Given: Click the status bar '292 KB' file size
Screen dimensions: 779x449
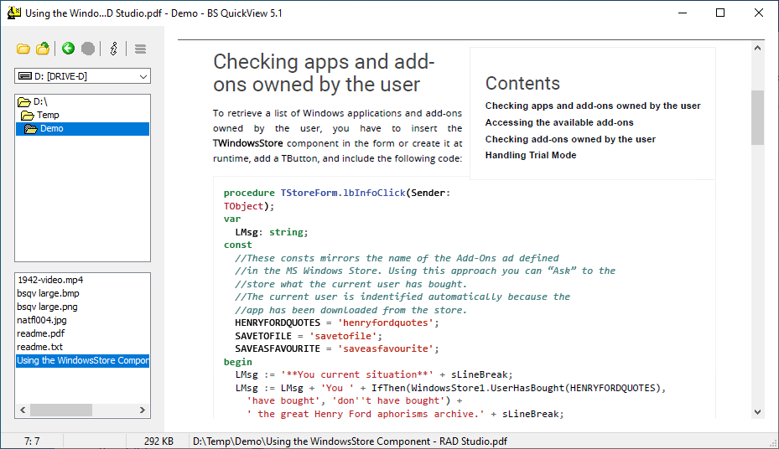Looking at the screenshot, I should point(158,441).
